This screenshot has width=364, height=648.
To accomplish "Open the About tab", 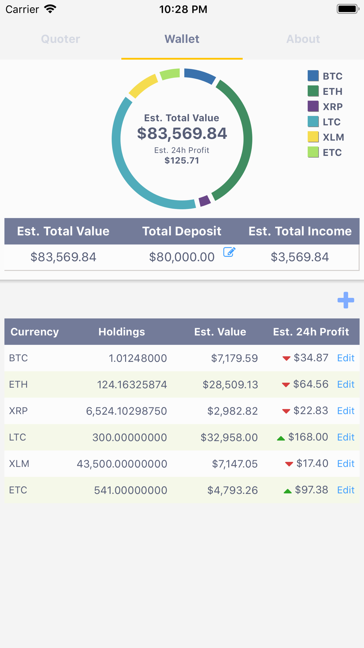I will [303, 39].
